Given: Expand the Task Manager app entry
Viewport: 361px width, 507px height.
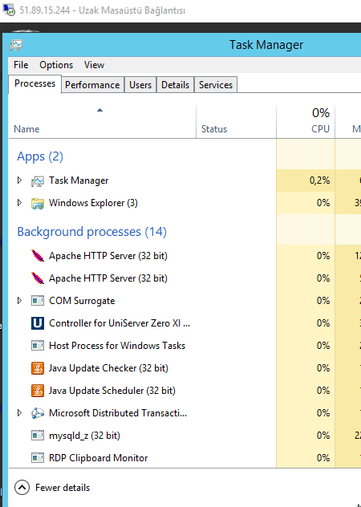Looking at the screenshot, I should tap(19, 180).
